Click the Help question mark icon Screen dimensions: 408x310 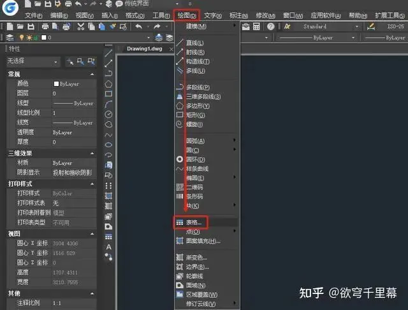point(270,27)
